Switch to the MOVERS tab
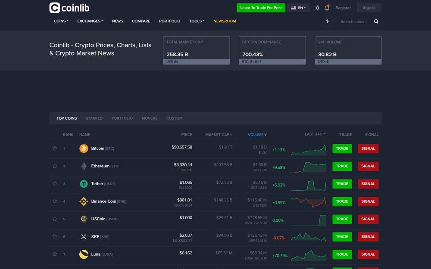This screenshot has width=431, height=269. (150, 118)
